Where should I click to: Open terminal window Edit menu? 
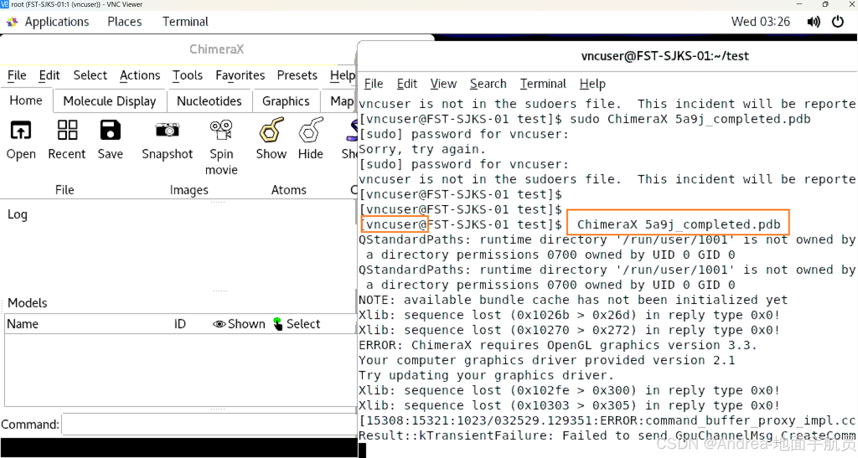tap(407, 84)
